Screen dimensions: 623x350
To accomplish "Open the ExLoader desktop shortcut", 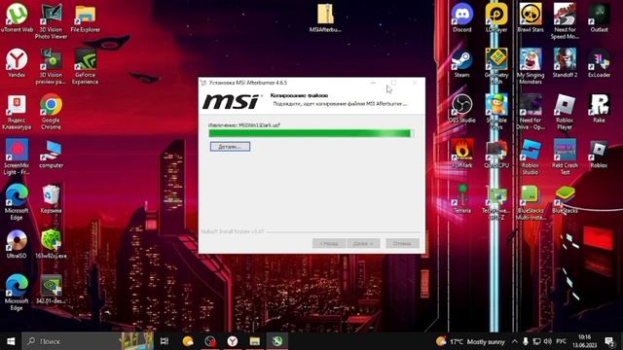I will click(x=599, y=62).
